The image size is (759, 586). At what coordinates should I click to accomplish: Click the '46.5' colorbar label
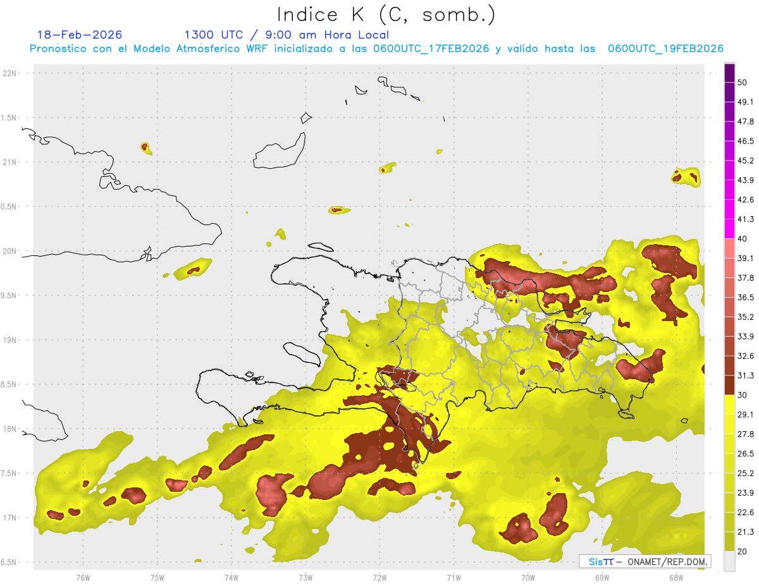(746, 141)
